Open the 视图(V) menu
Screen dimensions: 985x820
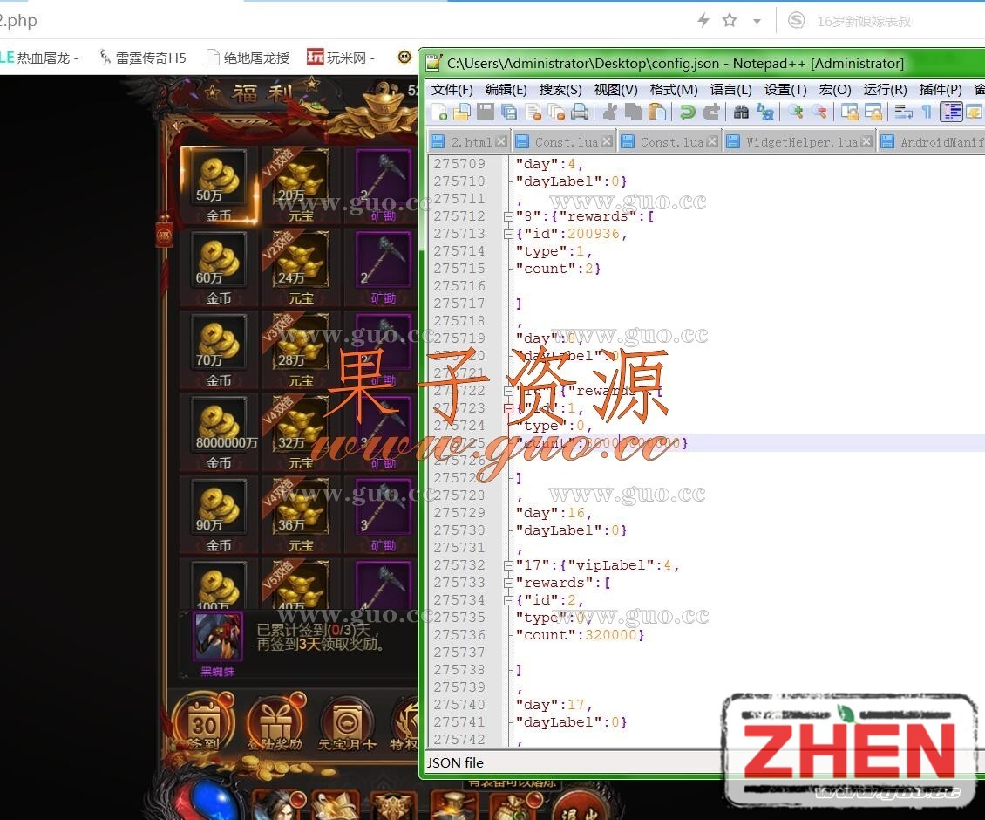pos(615,89)
